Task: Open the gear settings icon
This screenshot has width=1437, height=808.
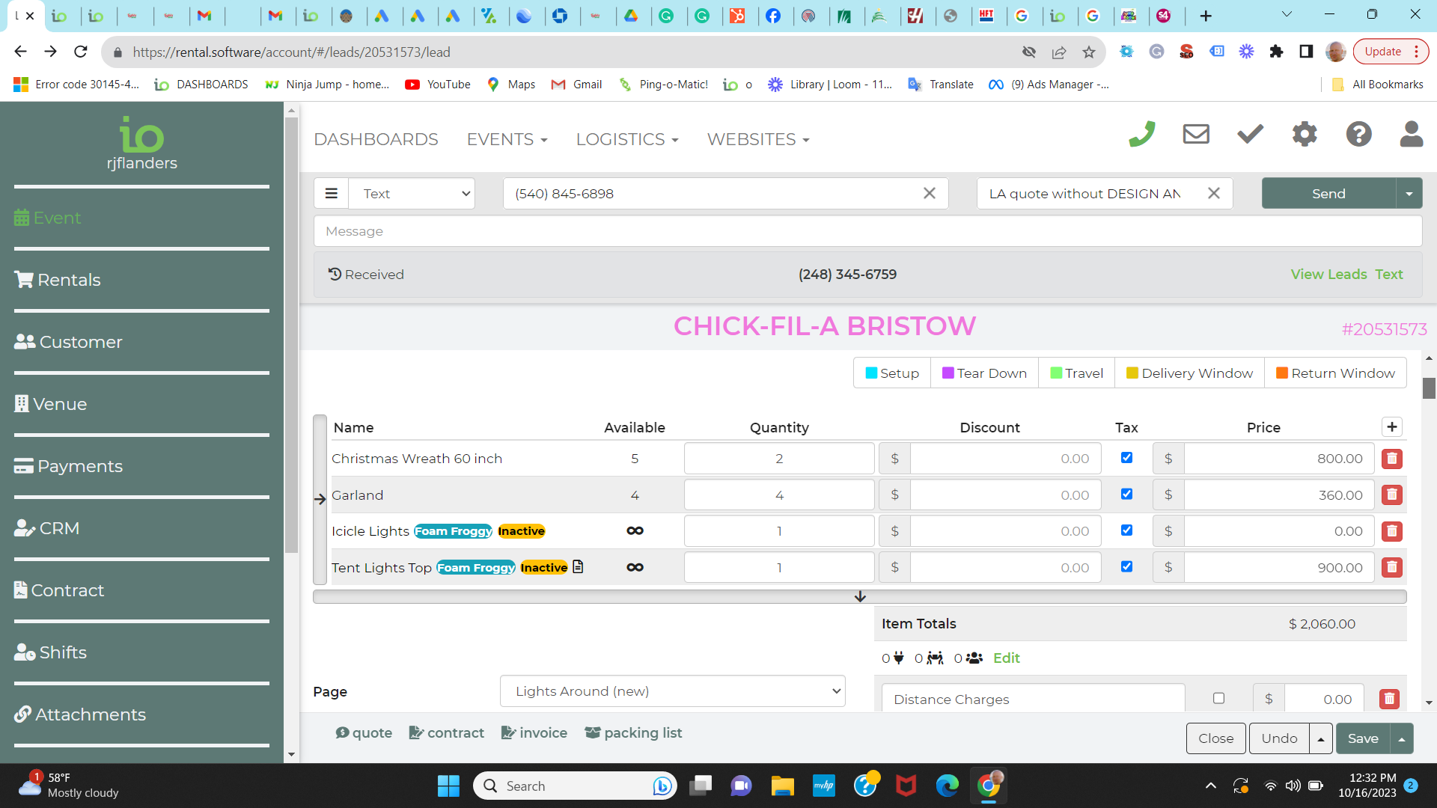Action: click(1304, 135)
